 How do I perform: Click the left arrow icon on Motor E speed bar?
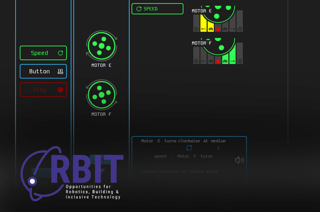click(x=204, y=29)
